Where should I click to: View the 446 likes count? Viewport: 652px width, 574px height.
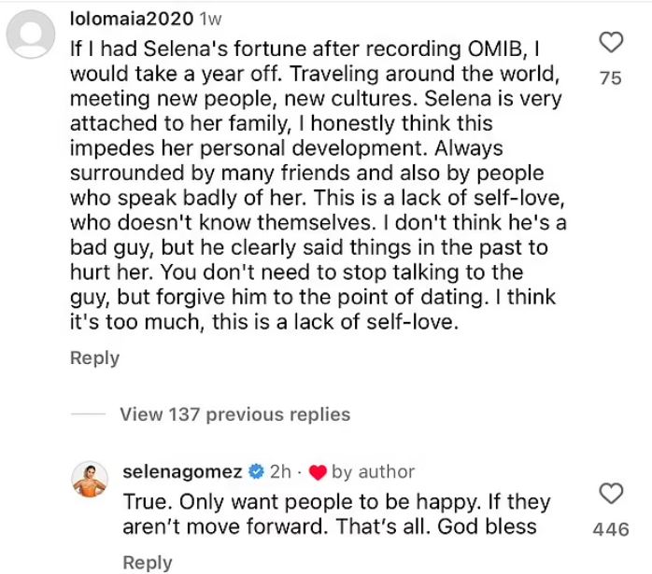click(x=611, y=529)
